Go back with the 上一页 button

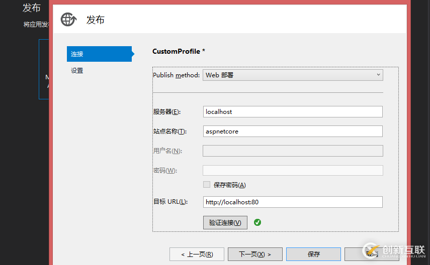pos(197,254)
